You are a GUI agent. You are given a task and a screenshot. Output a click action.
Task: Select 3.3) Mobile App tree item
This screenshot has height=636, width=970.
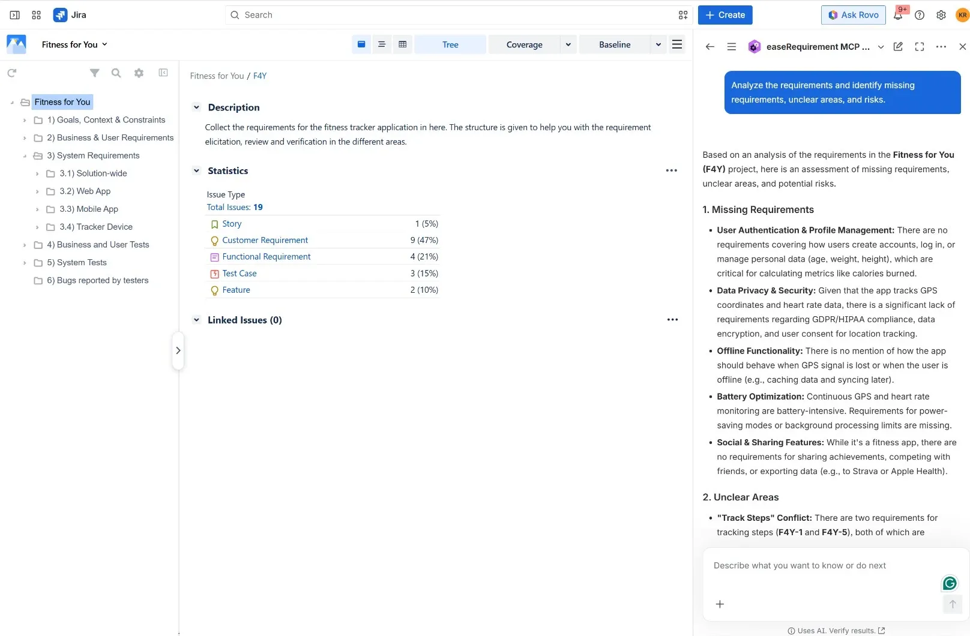point(89,209)
